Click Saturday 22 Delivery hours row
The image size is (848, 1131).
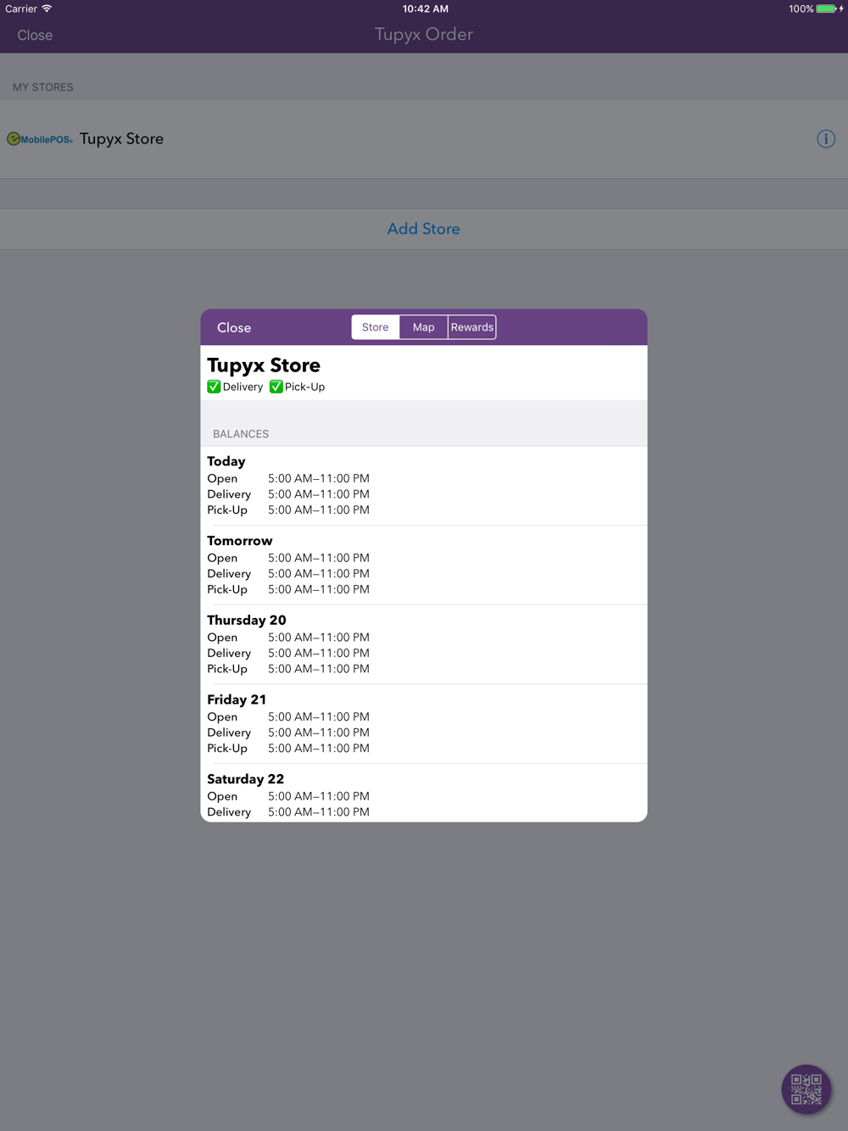(x=288, y=812)
